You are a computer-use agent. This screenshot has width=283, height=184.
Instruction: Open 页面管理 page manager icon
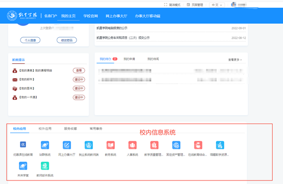point(188,5)
